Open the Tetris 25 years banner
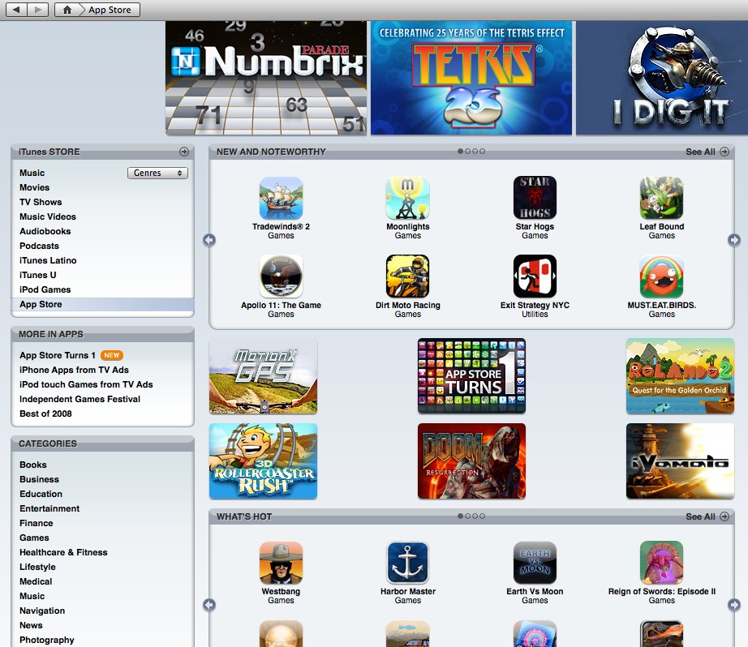 point(471,78)
